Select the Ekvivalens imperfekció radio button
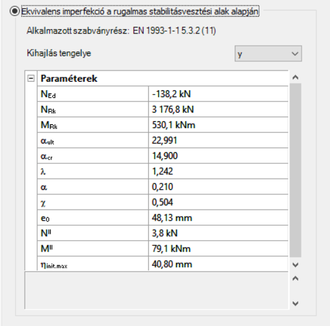Screen dimensions: 330x326 (14, 11)
